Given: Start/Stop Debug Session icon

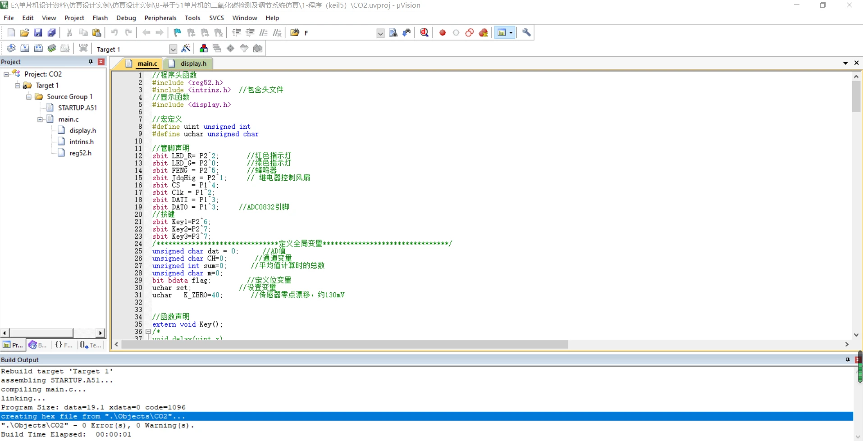Looking at the screenshot, I should tap(424, 32).
